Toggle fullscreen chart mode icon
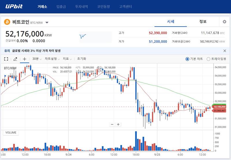The height and width of the screenshot is (160, 231). tap(6, 59)
